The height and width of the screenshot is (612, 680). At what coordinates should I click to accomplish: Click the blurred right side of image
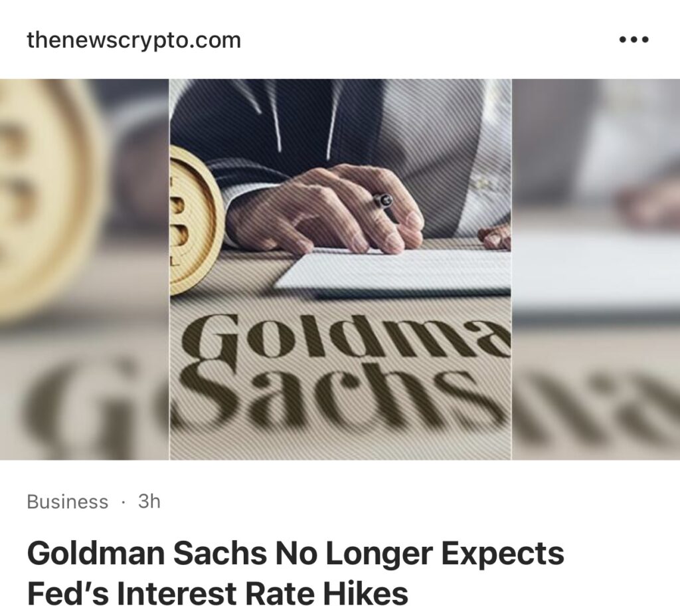coord(596,269)
